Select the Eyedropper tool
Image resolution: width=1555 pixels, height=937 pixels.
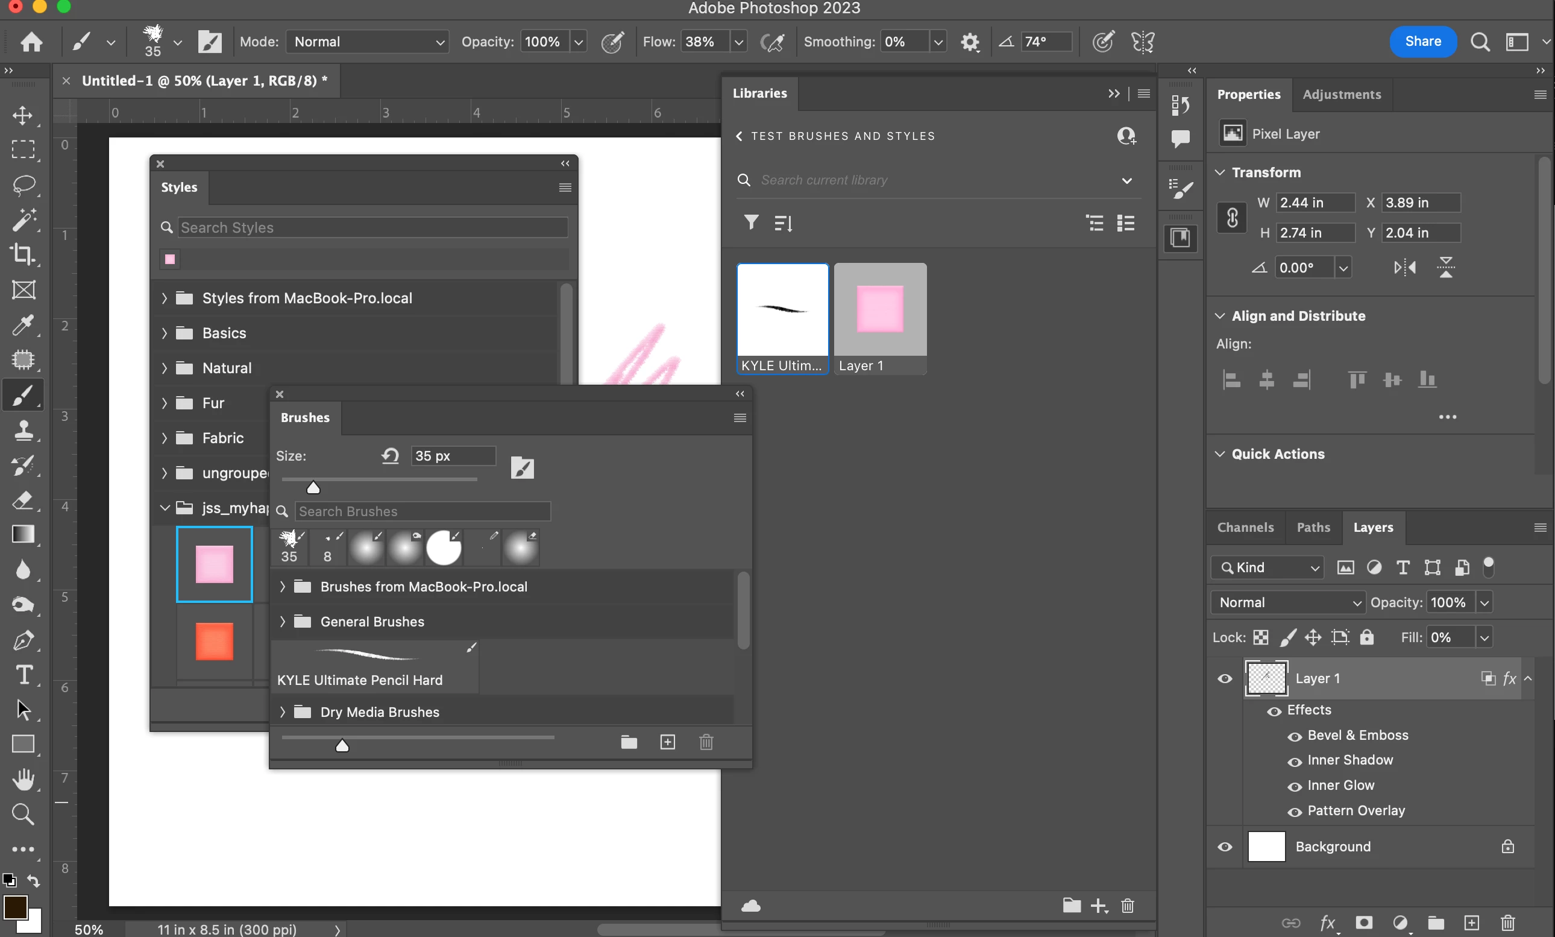24,326
